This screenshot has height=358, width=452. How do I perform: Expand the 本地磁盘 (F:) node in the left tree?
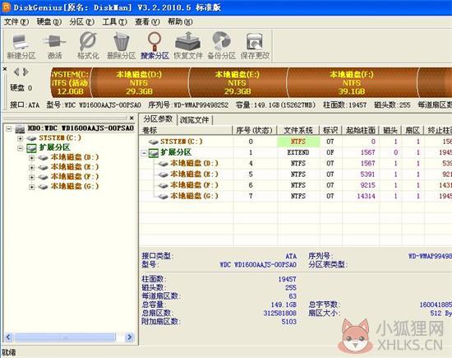[32, 177]
